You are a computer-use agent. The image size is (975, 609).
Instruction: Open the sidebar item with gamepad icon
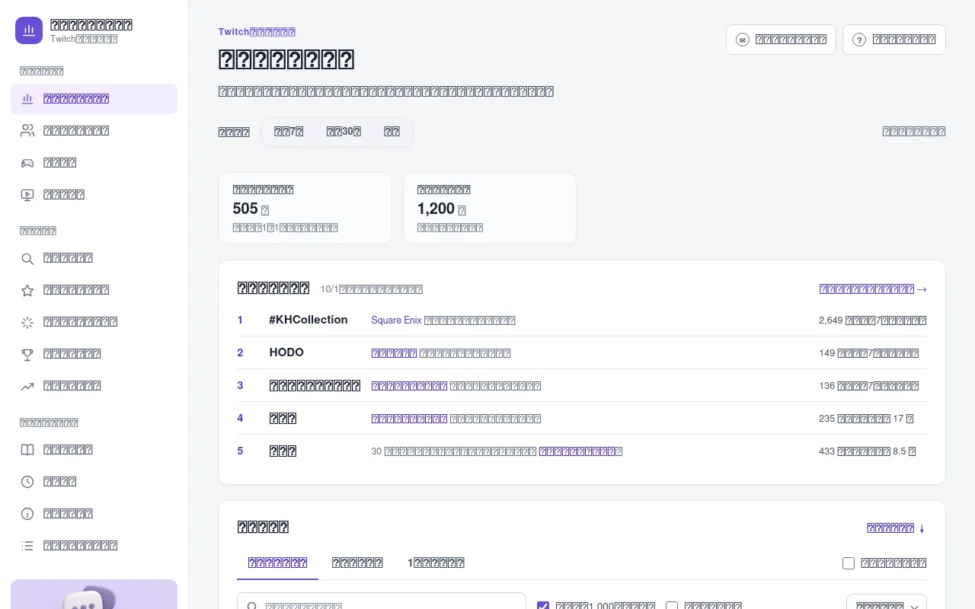click(94, 163)
